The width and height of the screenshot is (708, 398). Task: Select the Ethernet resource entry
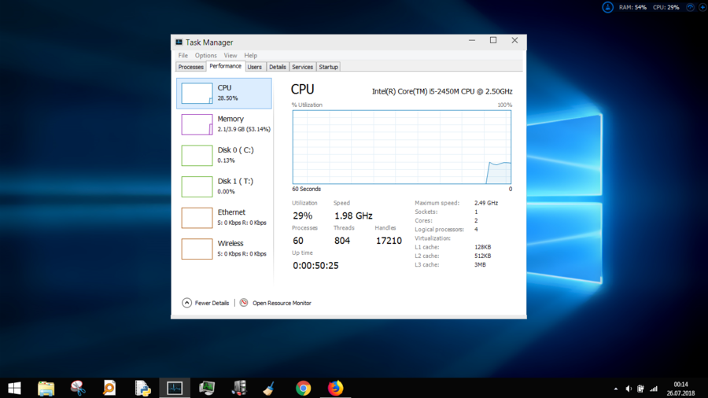[x=224, y=218]
